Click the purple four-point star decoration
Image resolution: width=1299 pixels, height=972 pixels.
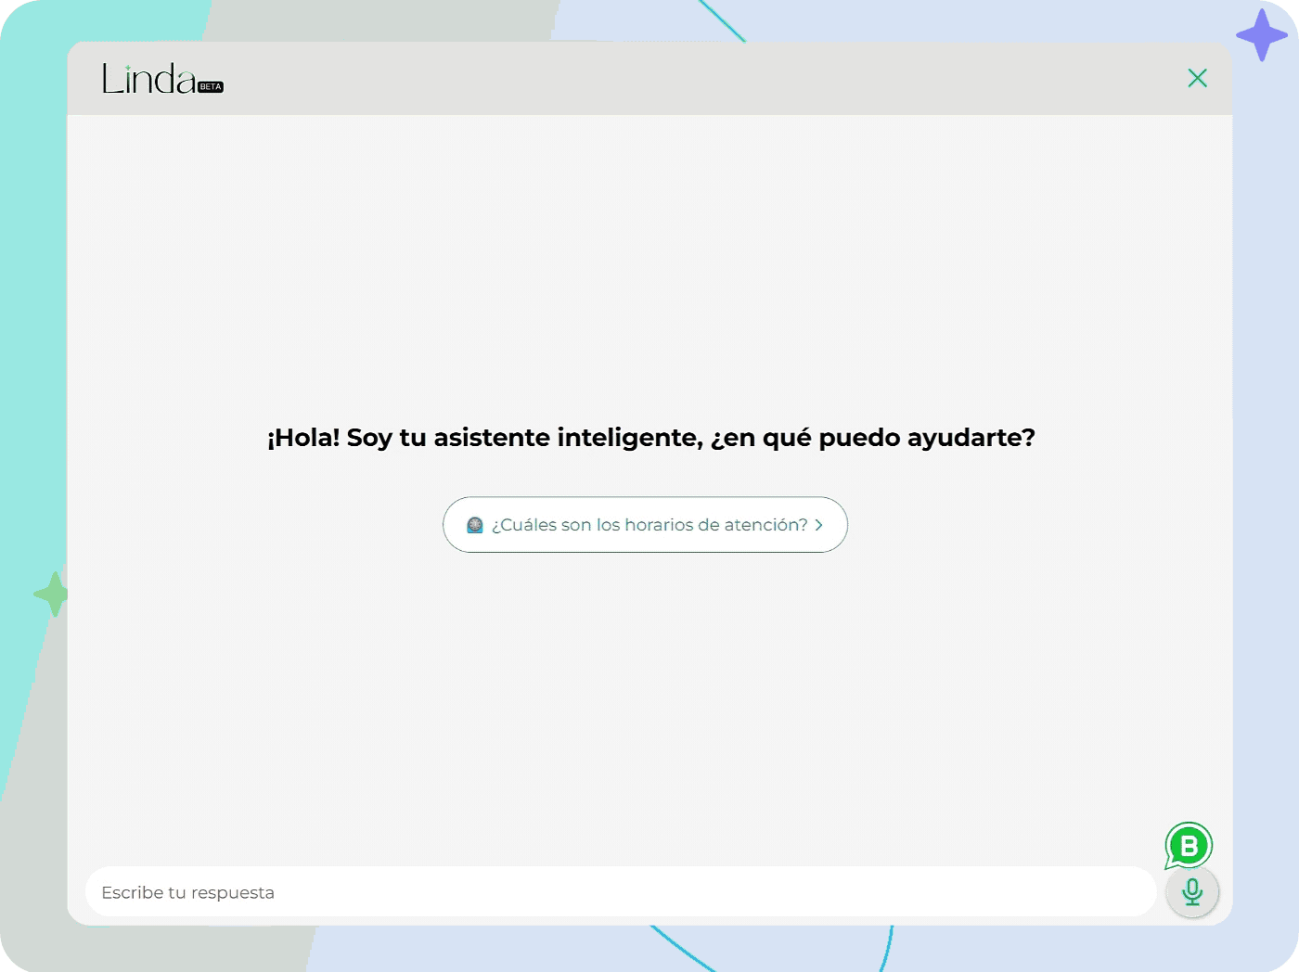click(x=1261, y=35)
